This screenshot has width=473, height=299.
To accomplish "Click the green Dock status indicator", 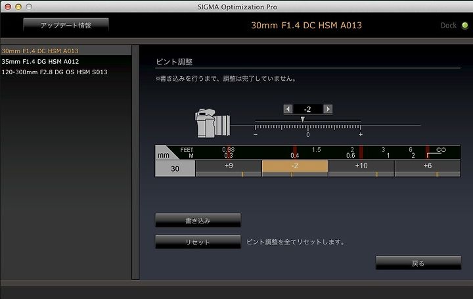I will click(x=465, y=26).
